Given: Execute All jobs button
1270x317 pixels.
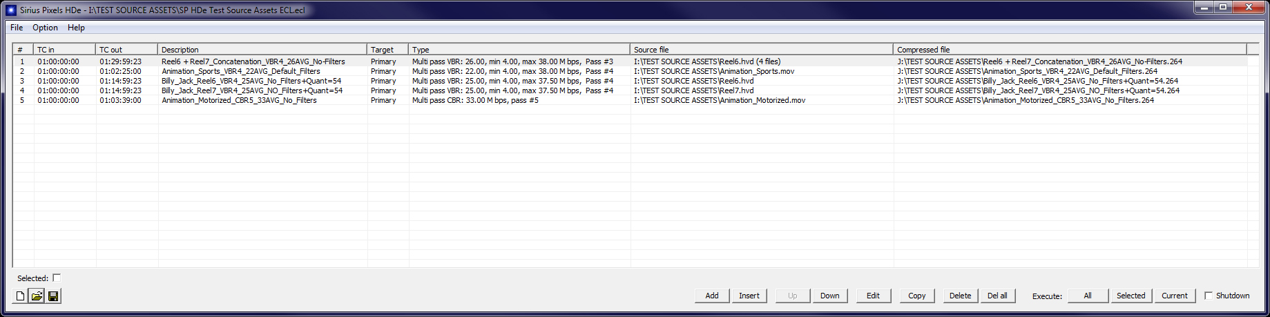Looking at the screenshot, I should (x=1088, y=296).
